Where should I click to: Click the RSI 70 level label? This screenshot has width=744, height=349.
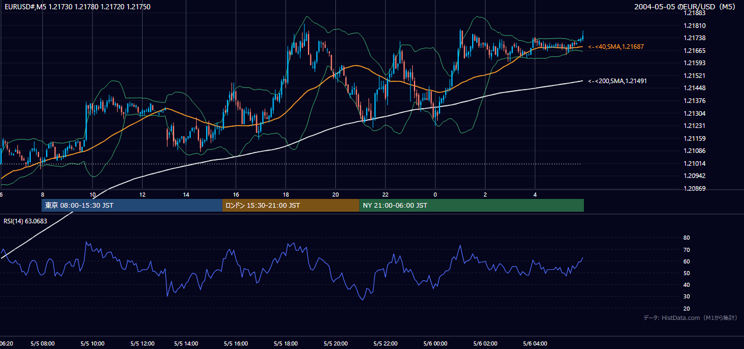(x=687, y=250)
